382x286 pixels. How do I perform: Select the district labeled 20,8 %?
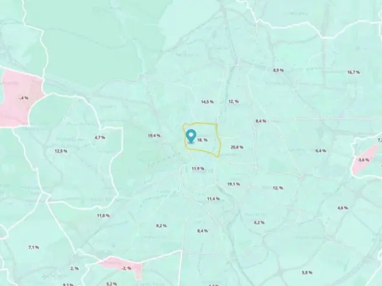[x=237, y=147]
